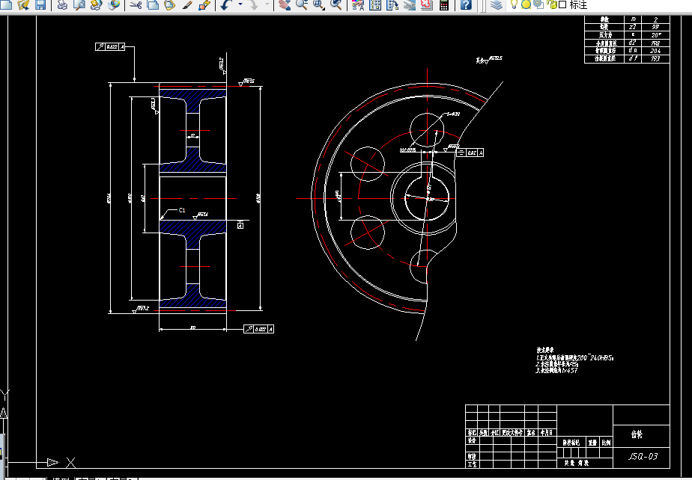Click the Markup Set Manager icon
Screen dimensions: 692x480
click(x=427, y=4)
